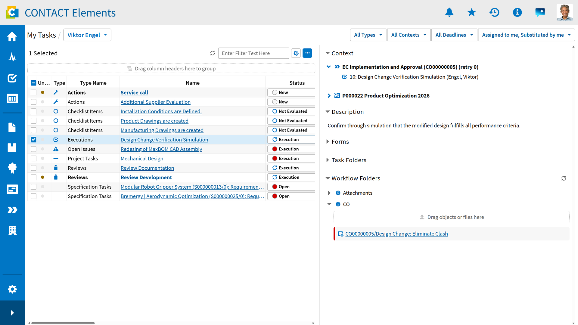Open table settings gear beside filter
The width and height of the screenshot is (578, 325).
click(x=296, y=53)
